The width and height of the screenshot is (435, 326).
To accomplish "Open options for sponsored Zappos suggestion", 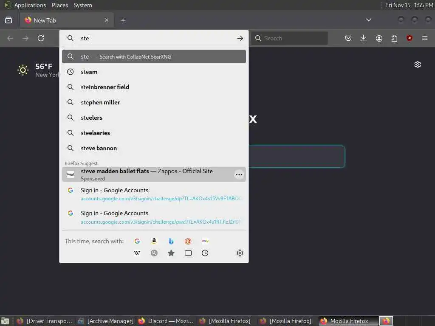I will [239, 174].
